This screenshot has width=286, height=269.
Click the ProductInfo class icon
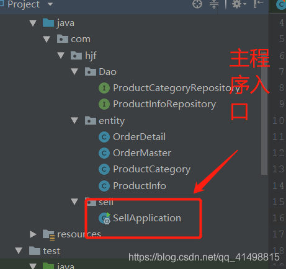point(104,186)
